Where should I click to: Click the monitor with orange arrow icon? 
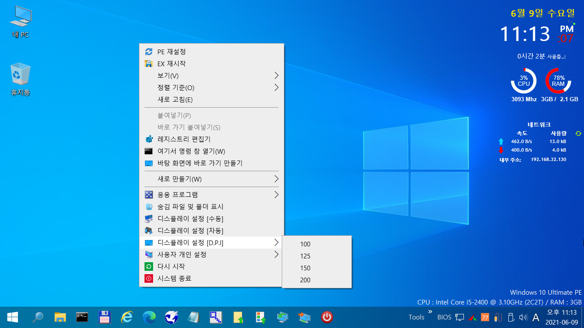[305, 317]
